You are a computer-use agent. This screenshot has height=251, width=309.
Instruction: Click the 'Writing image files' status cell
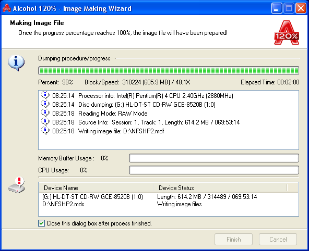180,204
